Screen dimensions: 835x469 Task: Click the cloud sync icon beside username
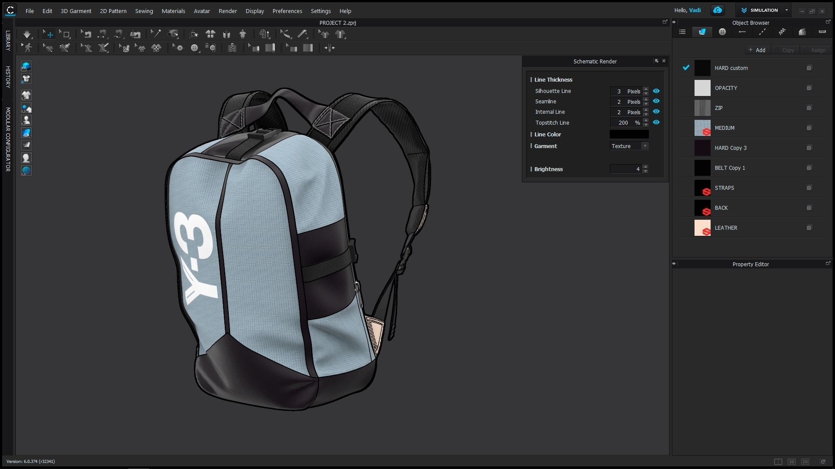[x=718, y=10]
